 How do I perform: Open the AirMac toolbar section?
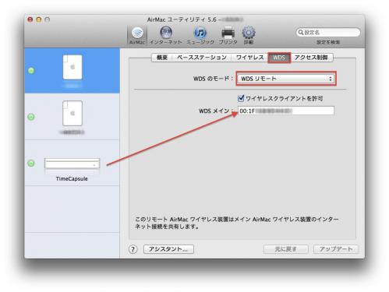tap(137, 35)
